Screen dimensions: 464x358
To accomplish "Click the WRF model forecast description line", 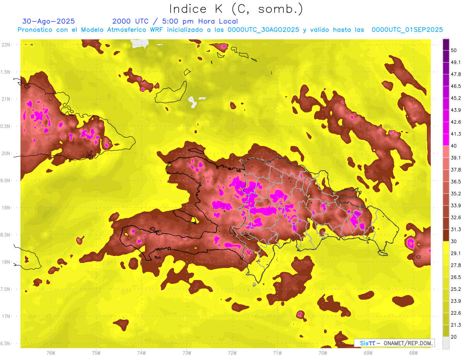I will point(230,30).
